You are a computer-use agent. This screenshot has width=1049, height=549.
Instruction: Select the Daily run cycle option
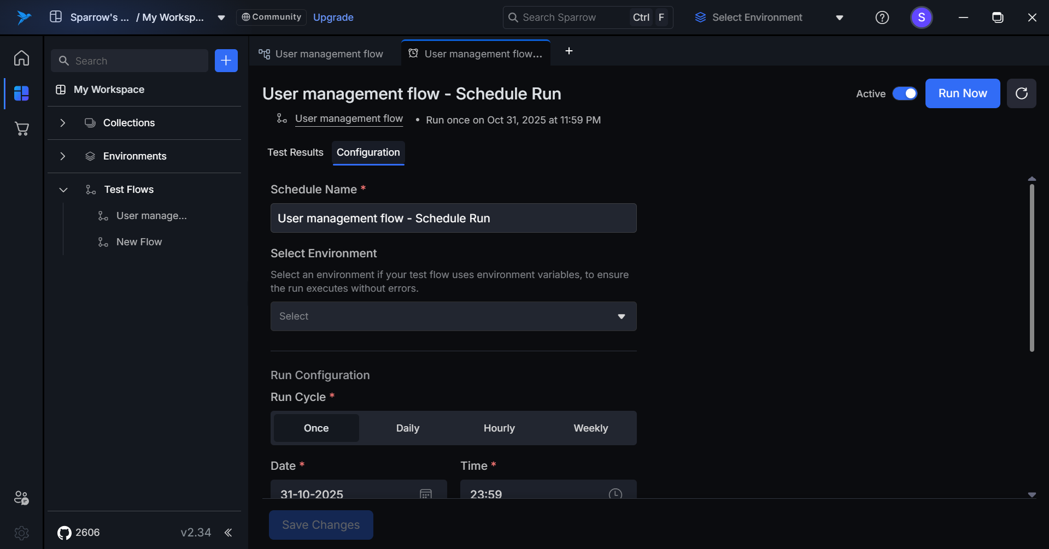coord(407,428)
